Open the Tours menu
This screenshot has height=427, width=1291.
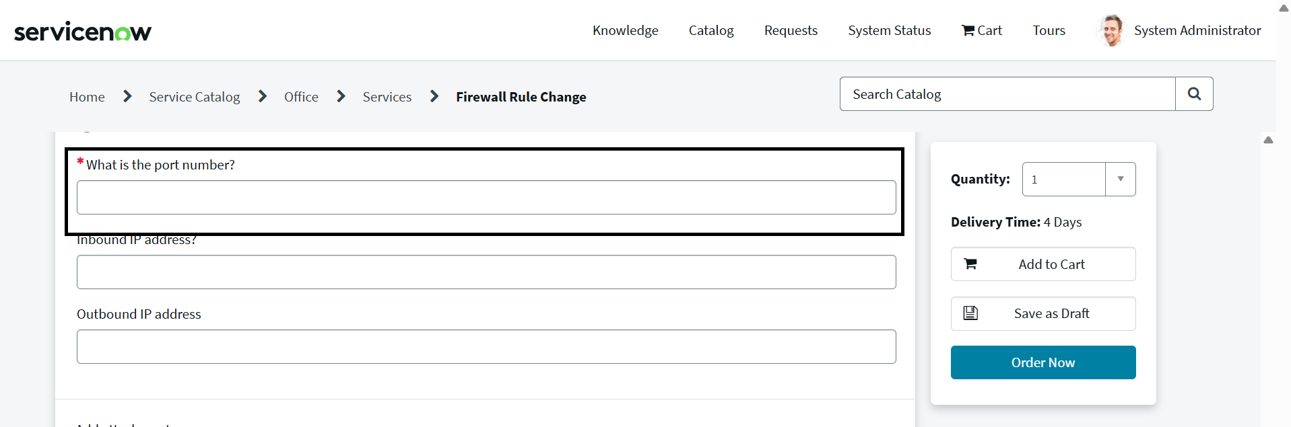pyautogui.click(x=1049, y=30)
